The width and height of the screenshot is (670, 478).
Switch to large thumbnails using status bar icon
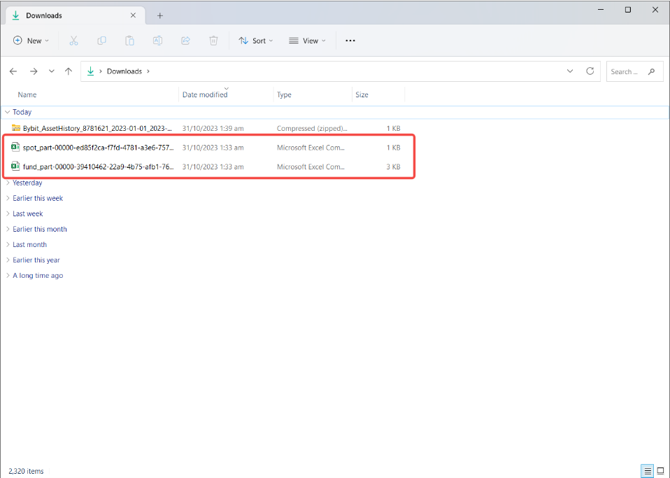point(660,471)
